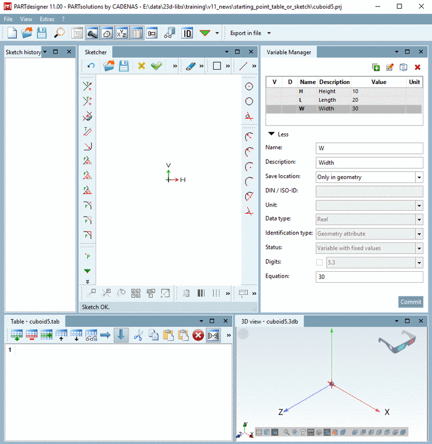
Task: Open dropdown arrow beside triangle icon in main toolbar
Action: click(217, 33)
